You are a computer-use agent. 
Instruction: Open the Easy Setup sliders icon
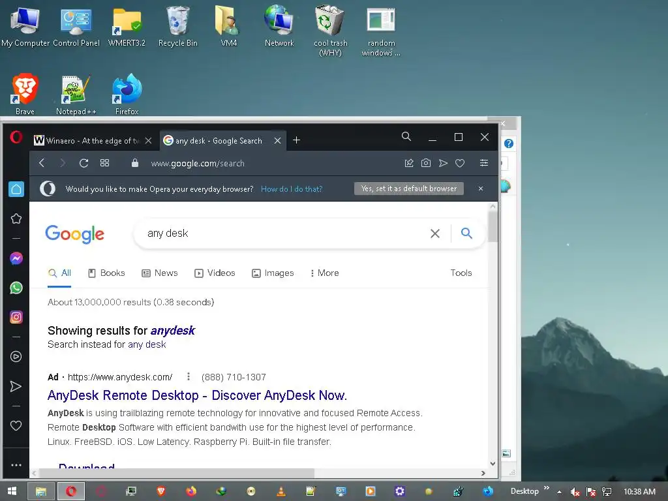pyautogui.click(x=484, y=163)
